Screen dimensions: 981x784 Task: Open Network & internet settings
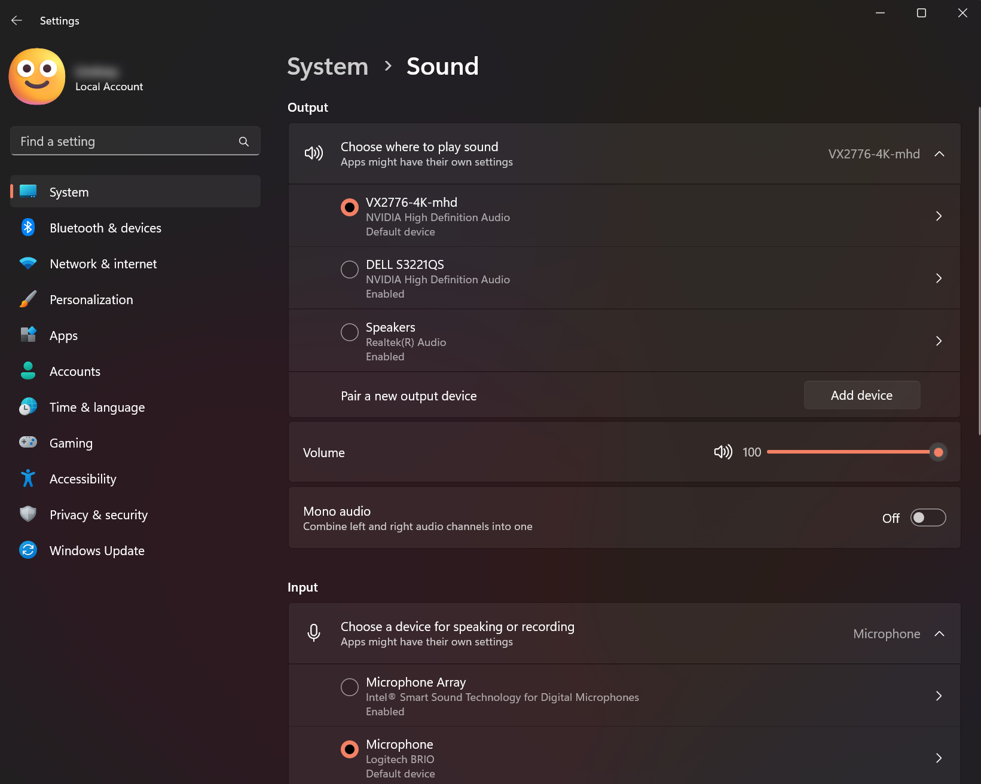click(103, 264)
